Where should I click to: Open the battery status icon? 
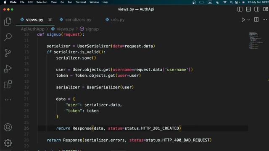(202, 2)
